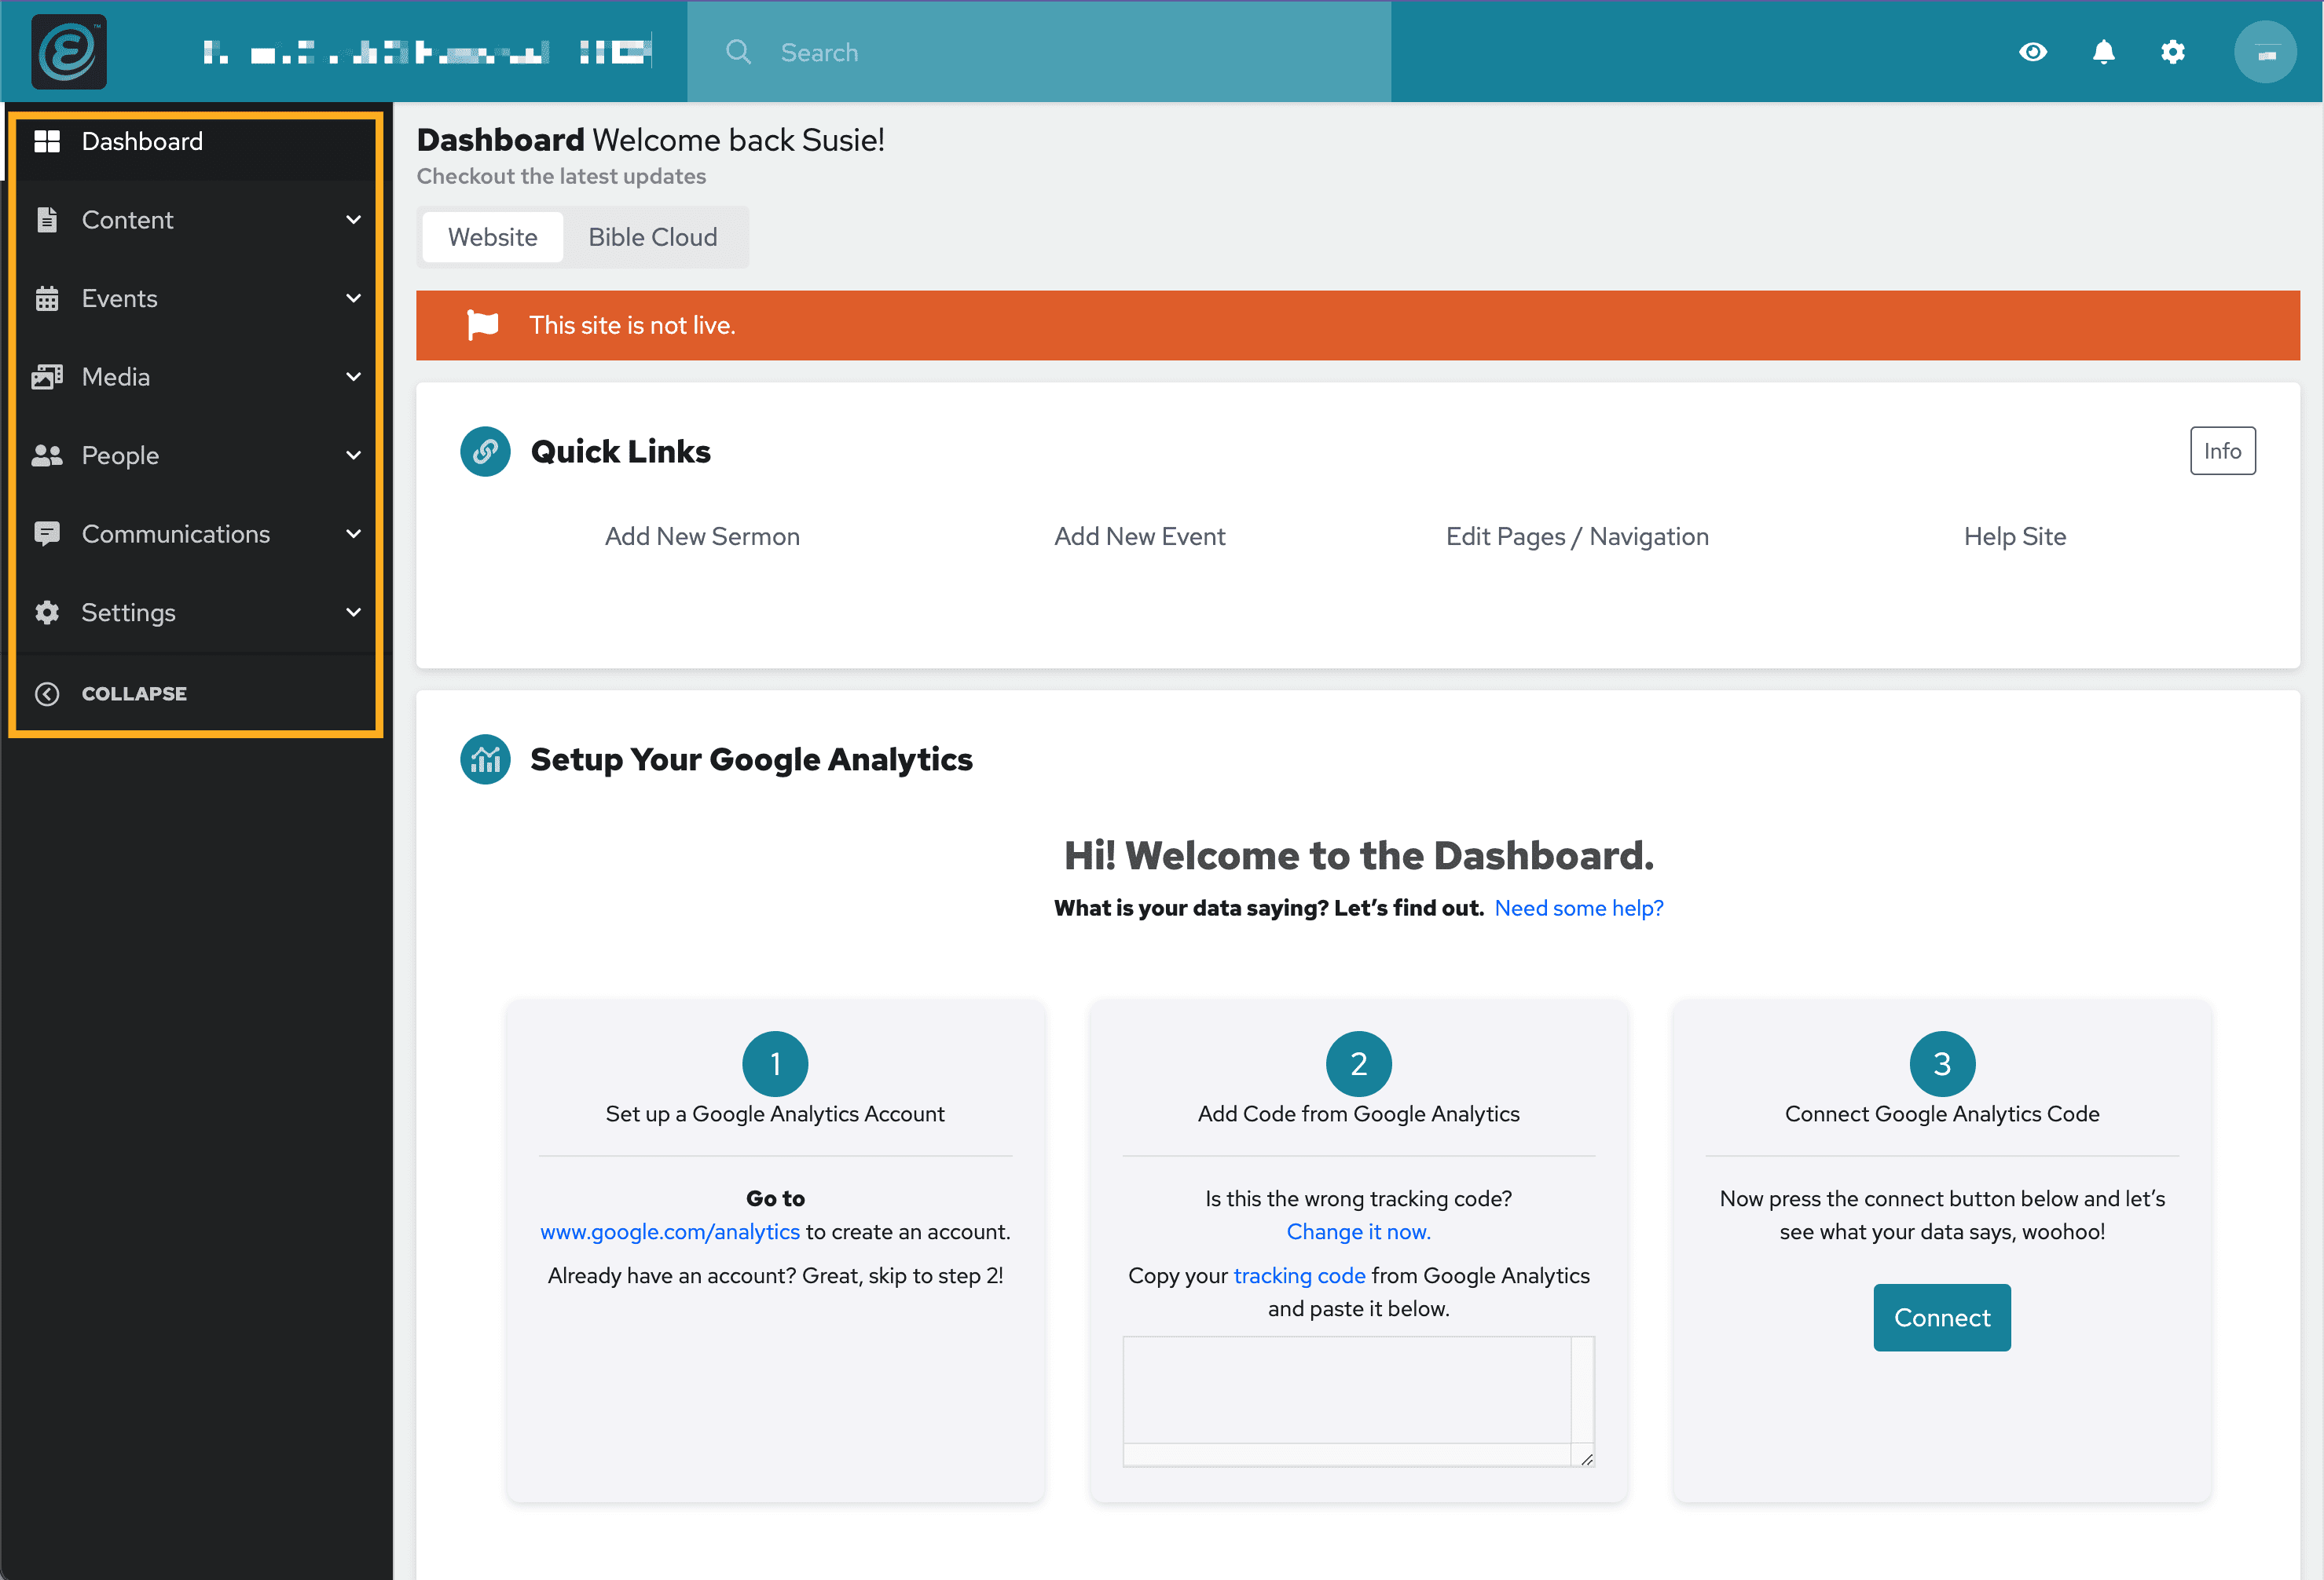Viewport: 2324px width, 1580px height.
Task: Switch to the Bible Cloud tab
Action: [x=653, y=237]
